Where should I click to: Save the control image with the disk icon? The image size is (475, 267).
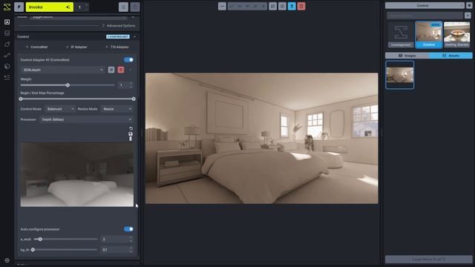[x=131, y=133]
